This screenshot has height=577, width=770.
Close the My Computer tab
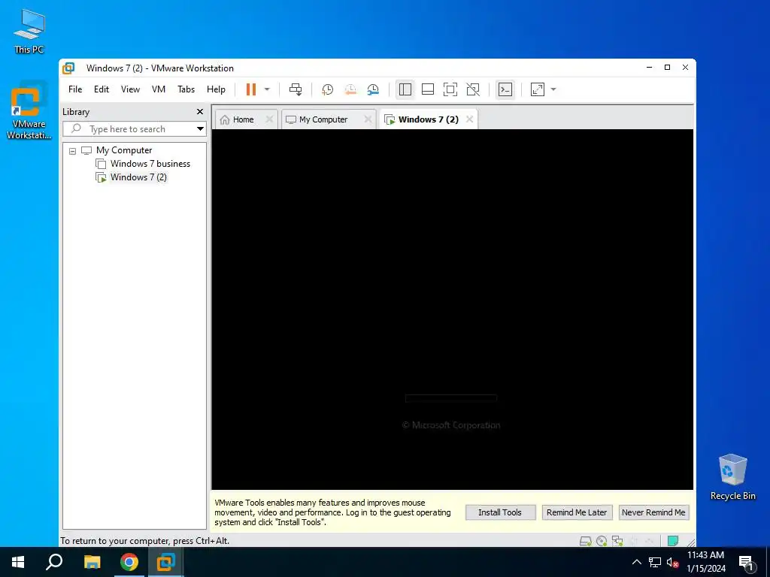368,119
